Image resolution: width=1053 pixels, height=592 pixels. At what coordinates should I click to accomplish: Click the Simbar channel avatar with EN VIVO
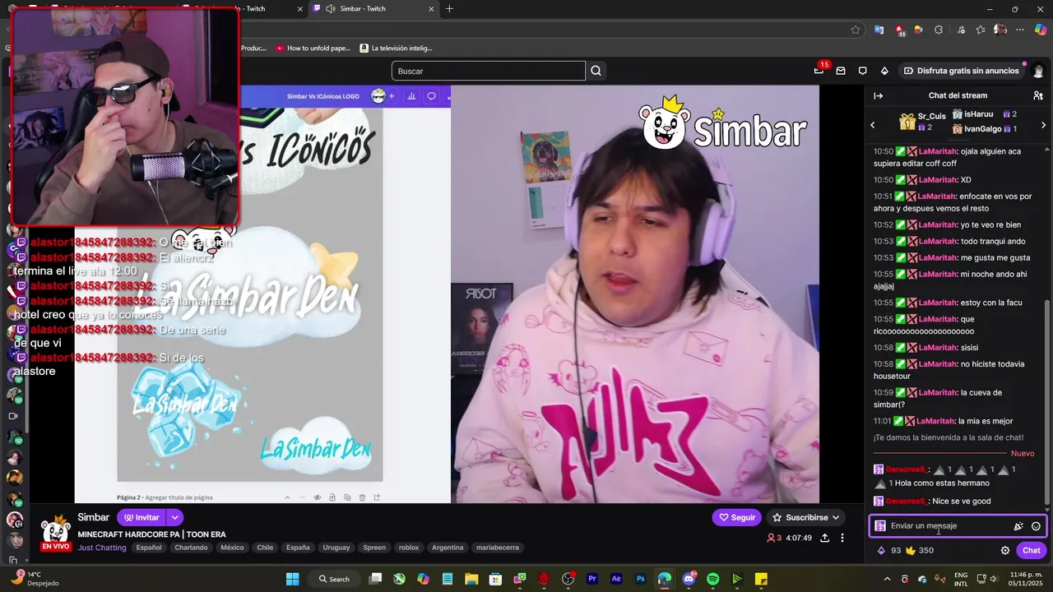click(x=56, y=532)
